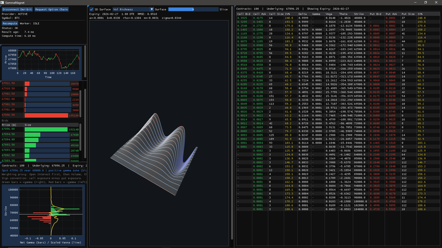
Task: Click the bid price 67893.50 row
Action: click(x=41, y=145)
